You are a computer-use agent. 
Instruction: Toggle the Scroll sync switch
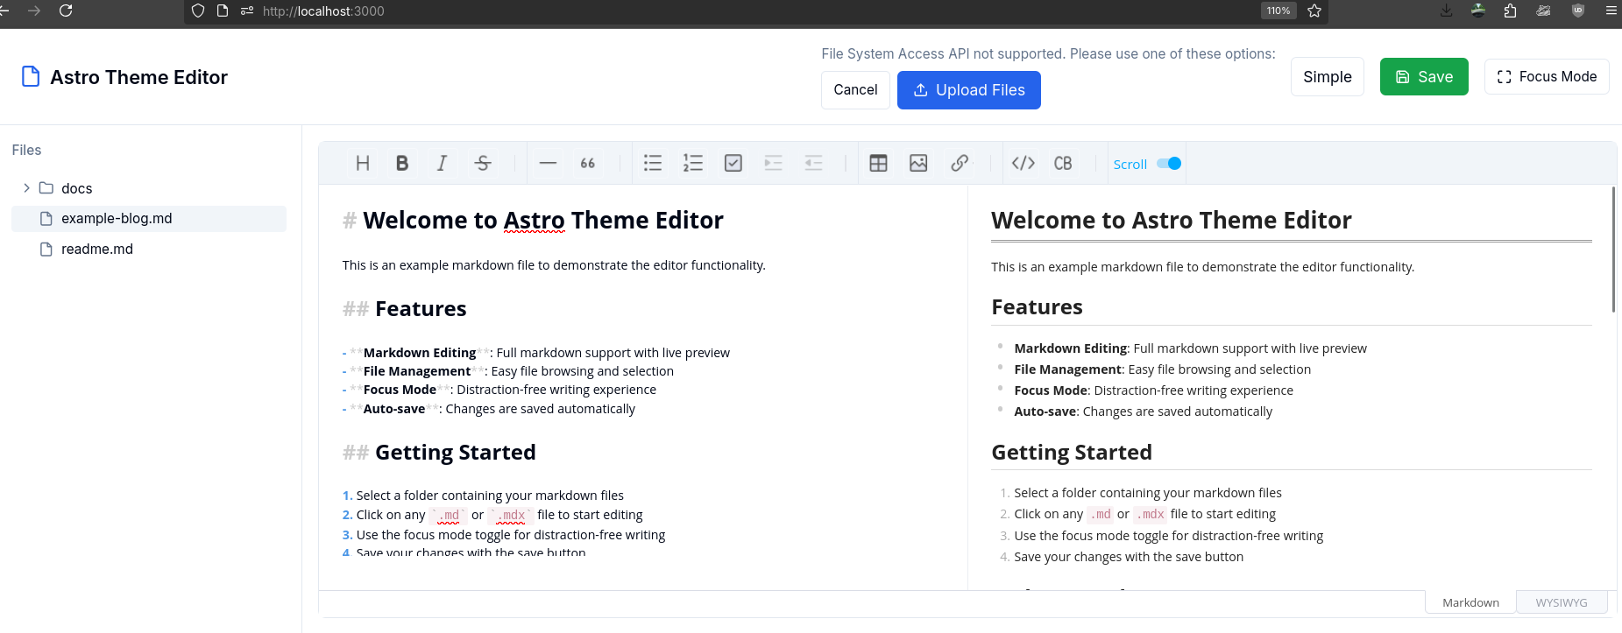pos(1169,164)
